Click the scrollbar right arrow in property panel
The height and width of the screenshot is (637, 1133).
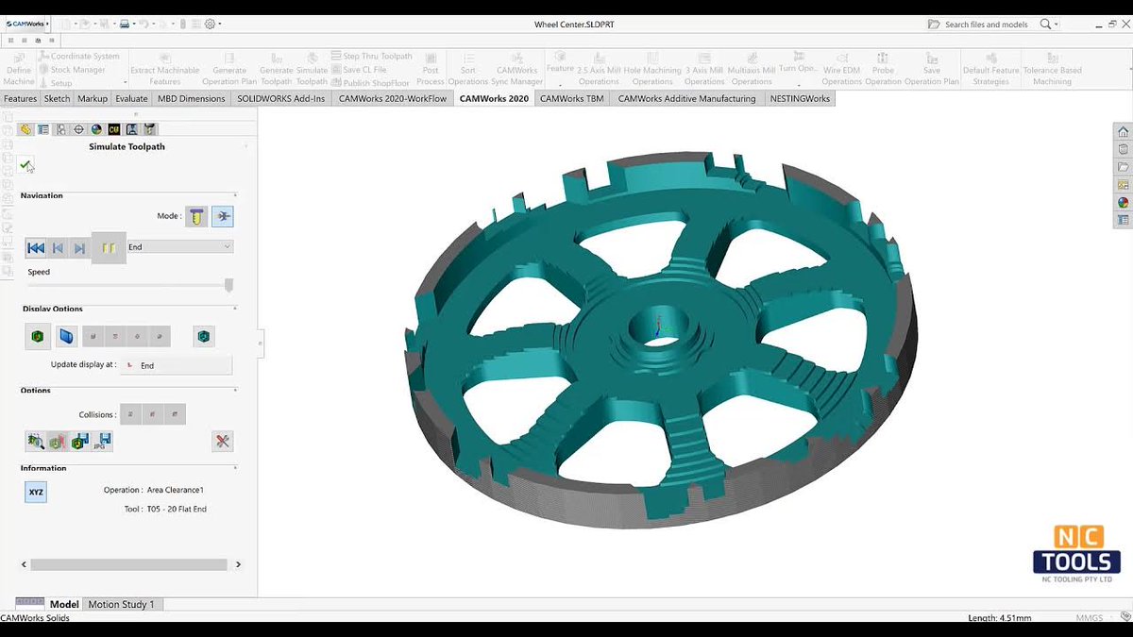238,564
